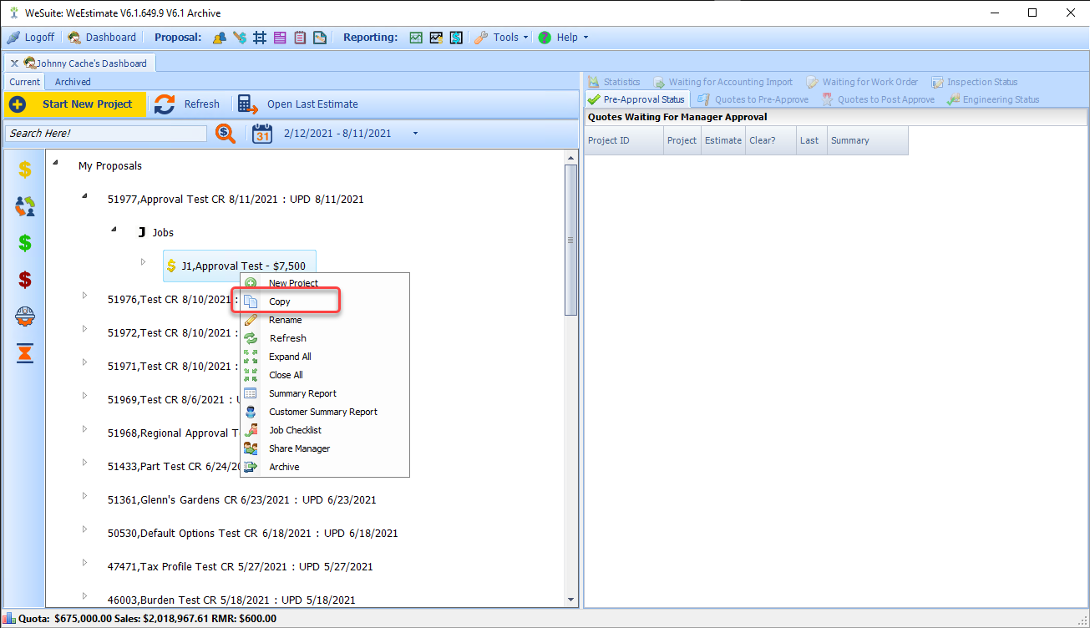This screenshot has width=1090, height=628.
Task: Expand project 51976 Test node
Action: click(x=84, y=296)
